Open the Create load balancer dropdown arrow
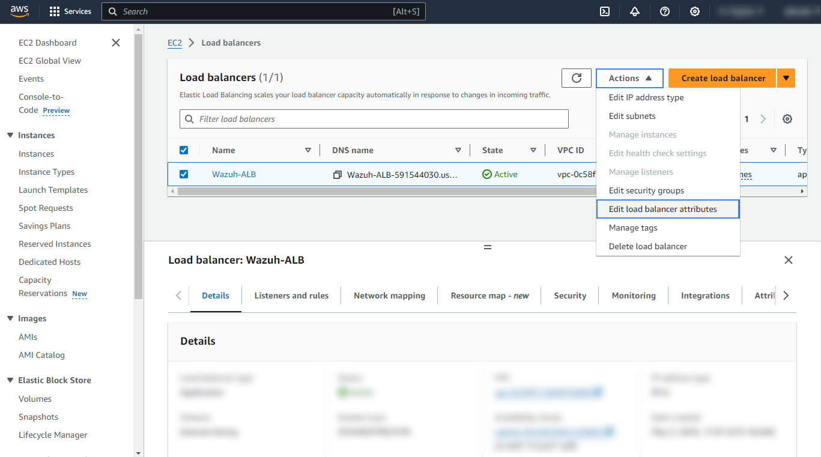Image resolution: width=821 pixels, height=457 pixels. pyautogui.click(x=786, y=78)
